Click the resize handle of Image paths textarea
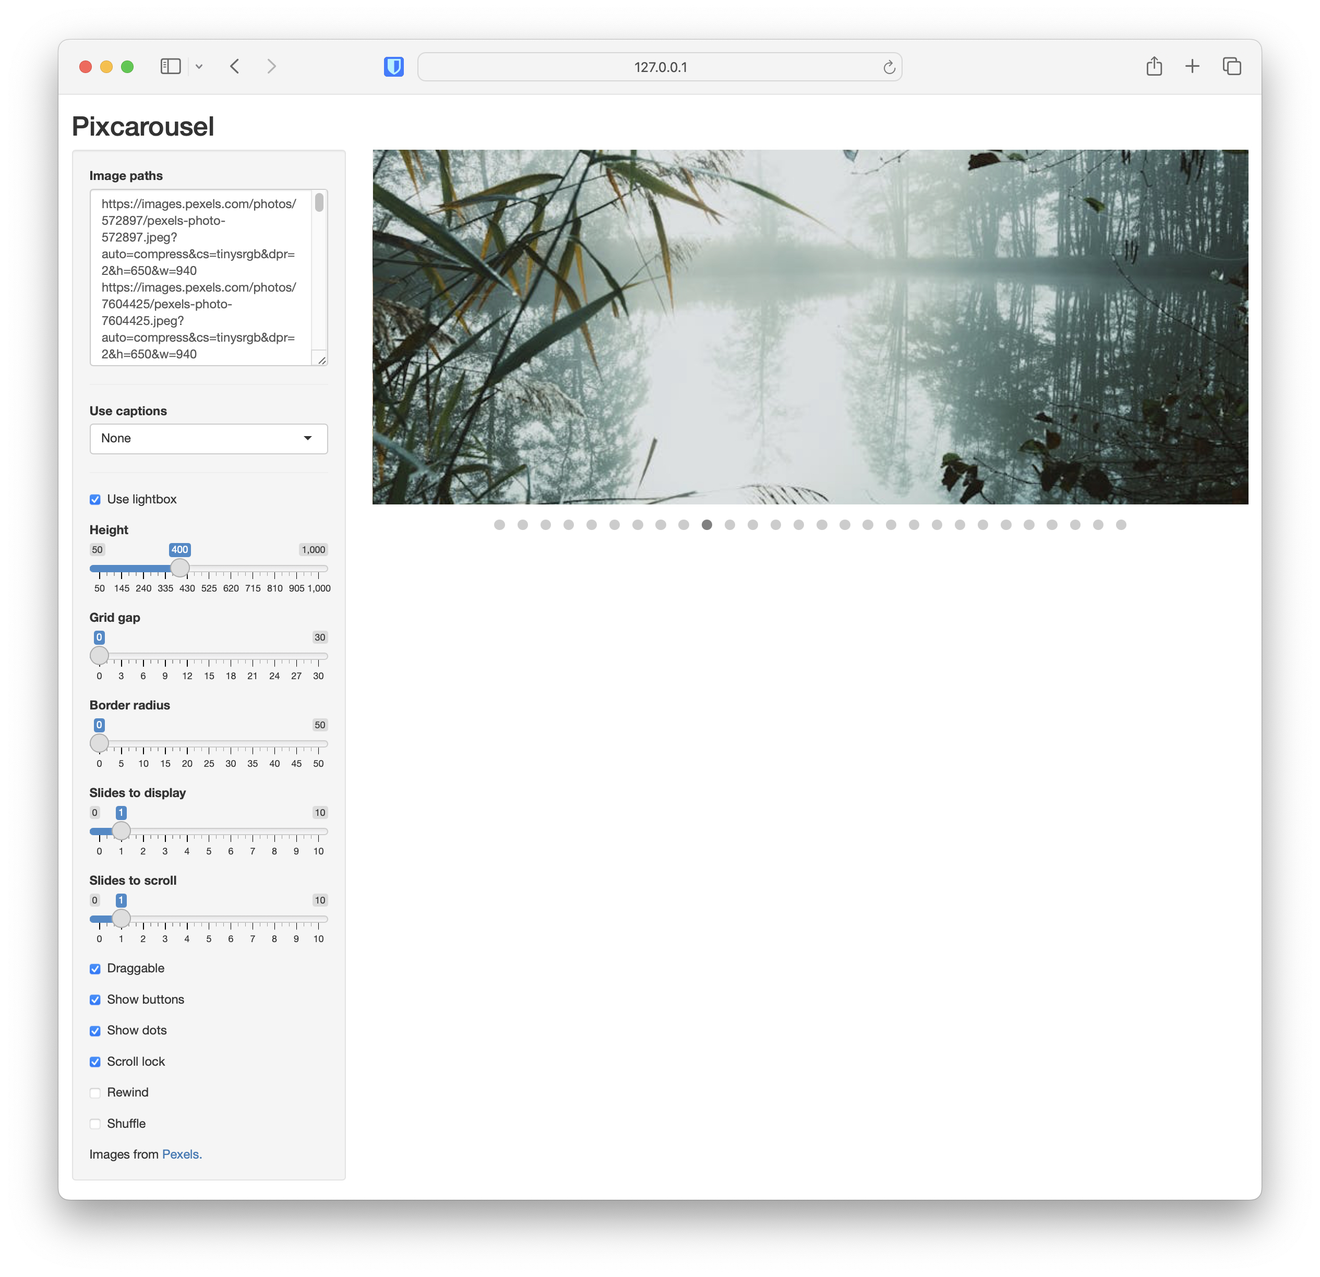 (x=322, y=360)
